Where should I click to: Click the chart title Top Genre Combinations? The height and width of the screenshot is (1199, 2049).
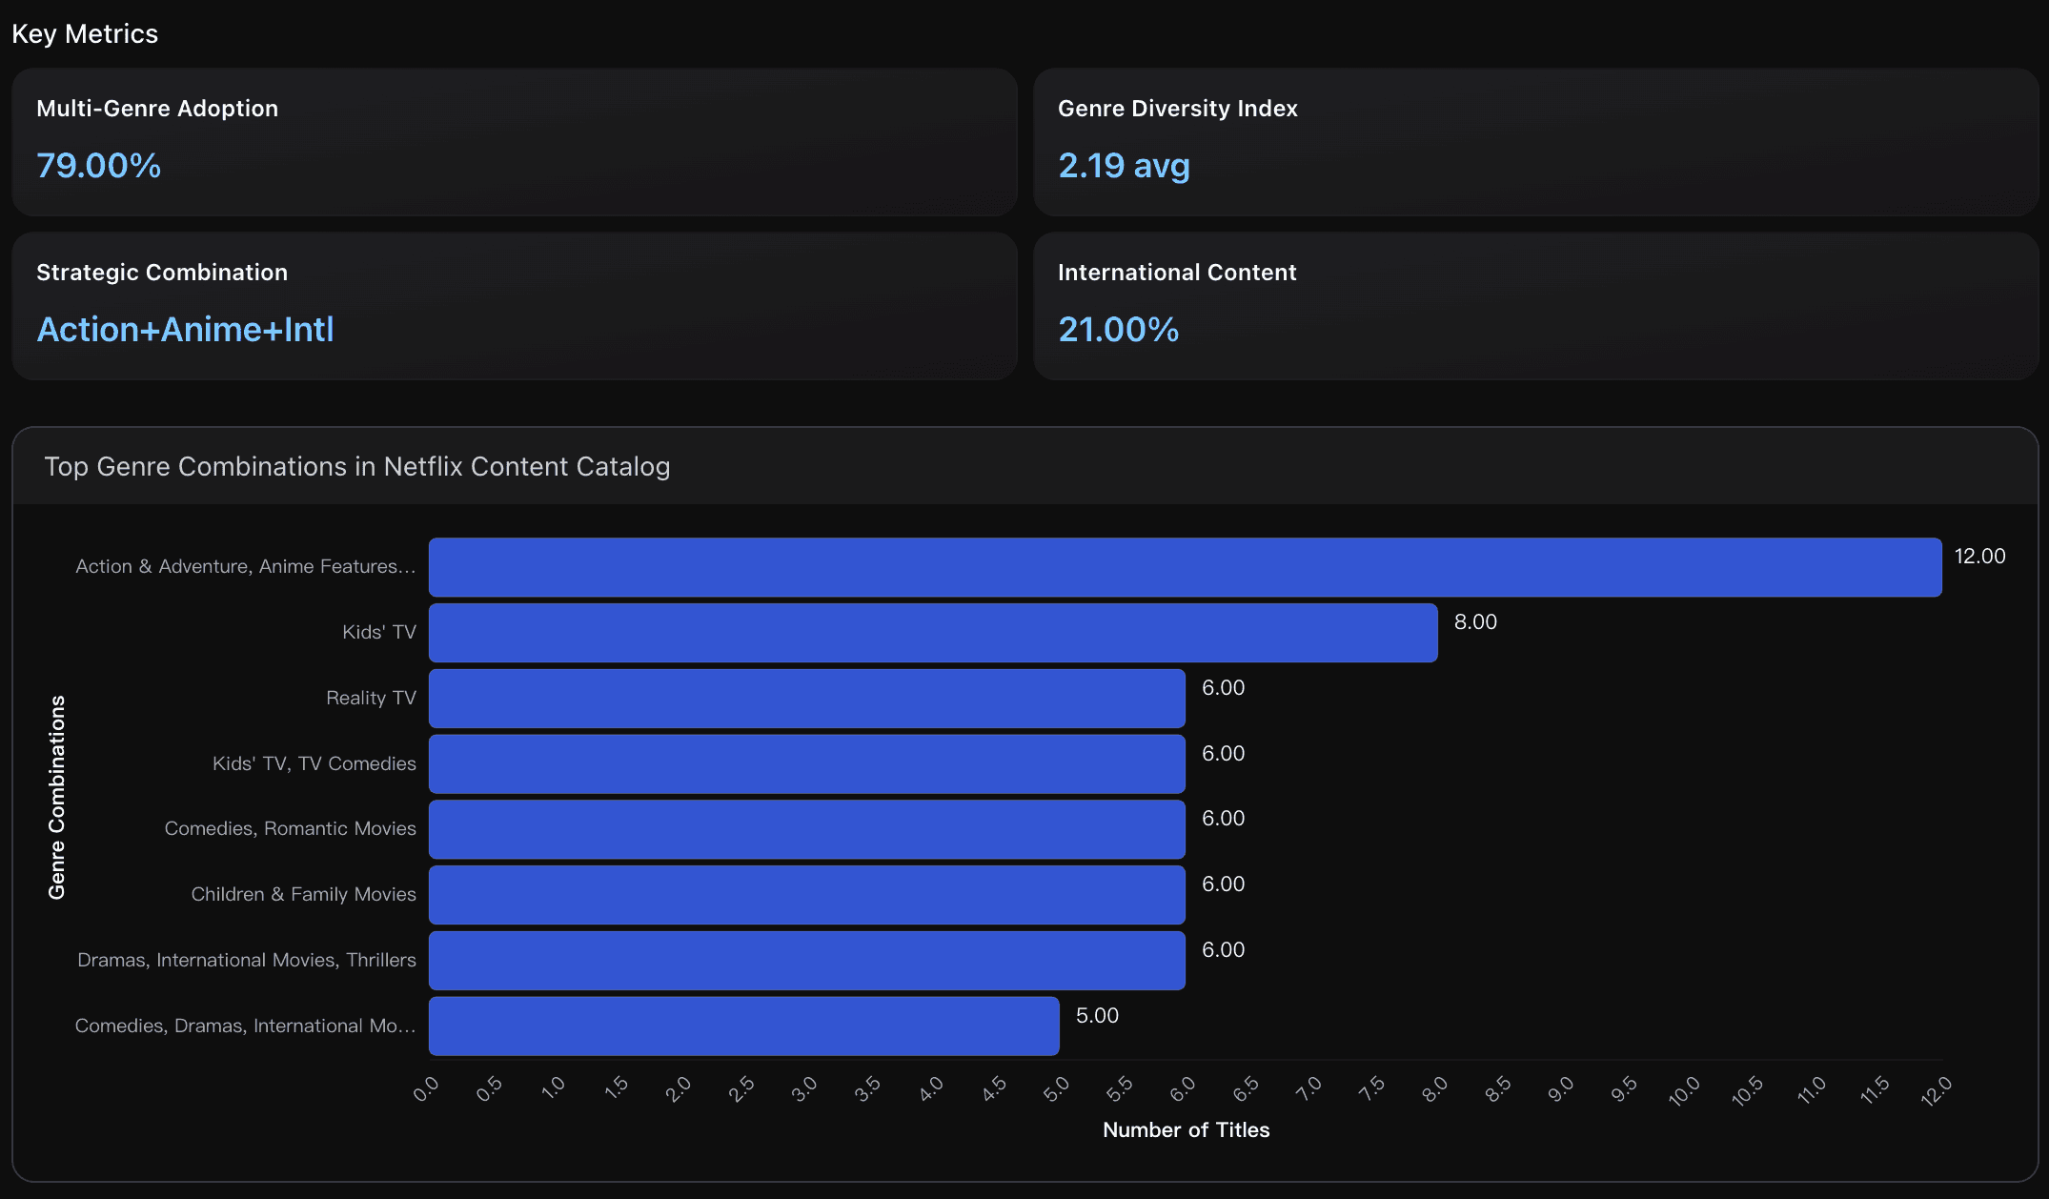click(x=357, y=467)
